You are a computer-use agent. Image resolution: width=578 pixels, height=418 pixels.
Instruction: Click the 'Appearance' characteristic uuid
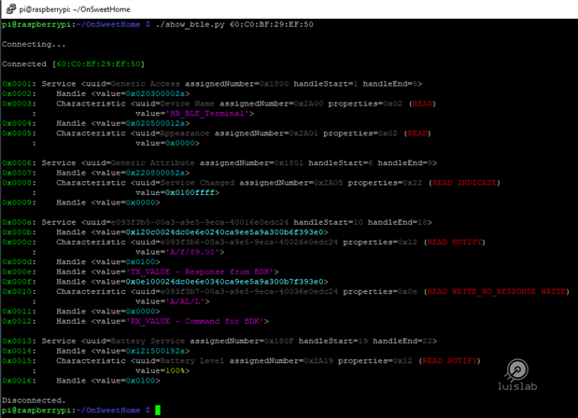tap(185, 133)
